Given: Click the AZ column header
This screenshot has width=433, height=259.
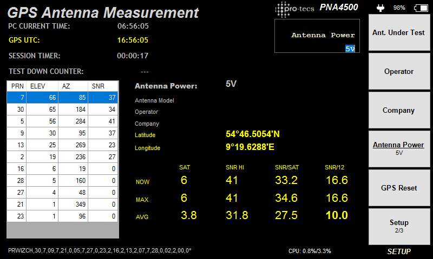Looking at the screenshot, I should point(73,86).
